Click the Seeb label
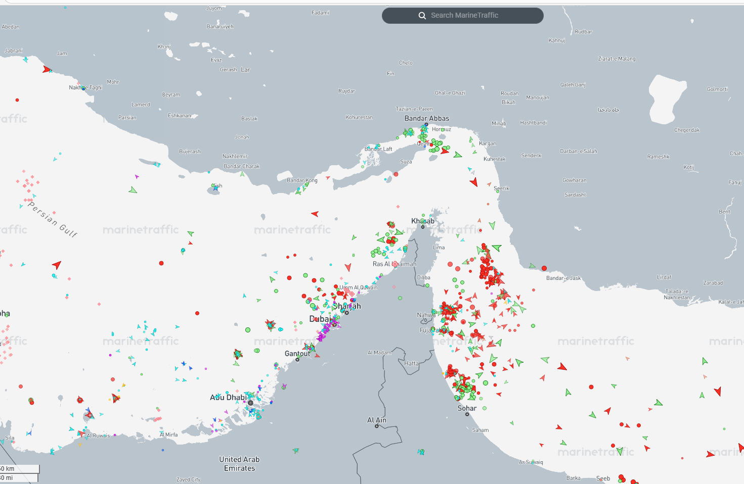The width and height of the screenshot is (744, 484). coord(603,478)
